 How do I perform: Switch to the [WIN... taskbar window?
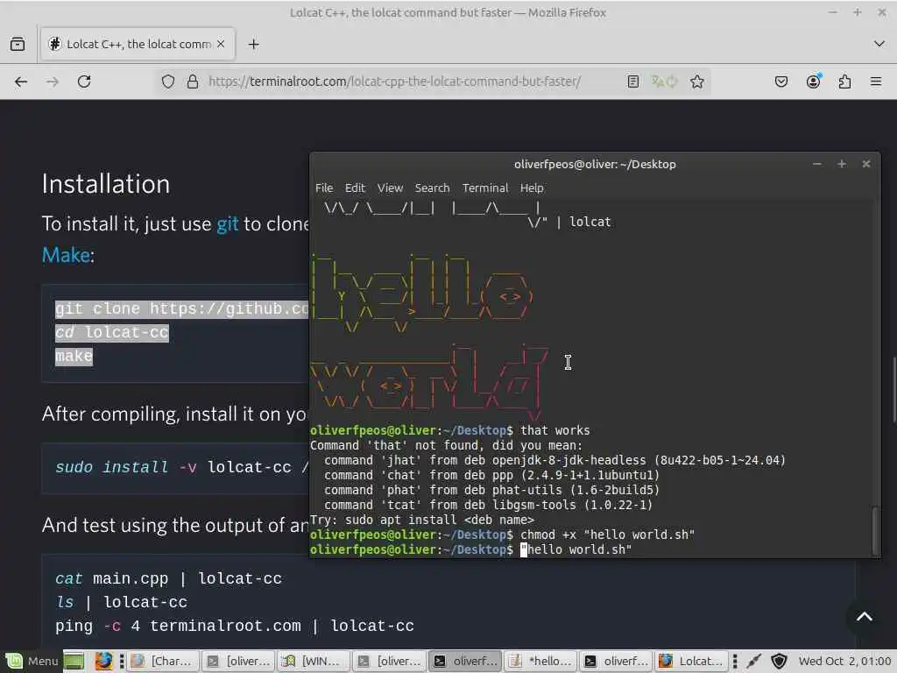(x=313, y=661)
